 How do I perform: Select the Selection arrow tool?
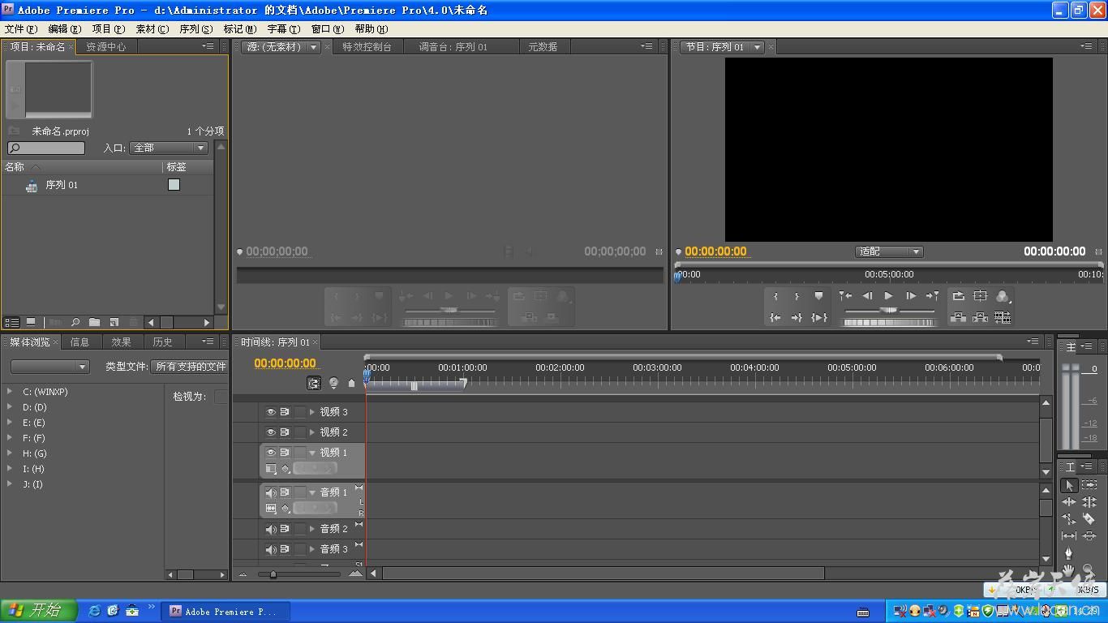(1069, 485)
